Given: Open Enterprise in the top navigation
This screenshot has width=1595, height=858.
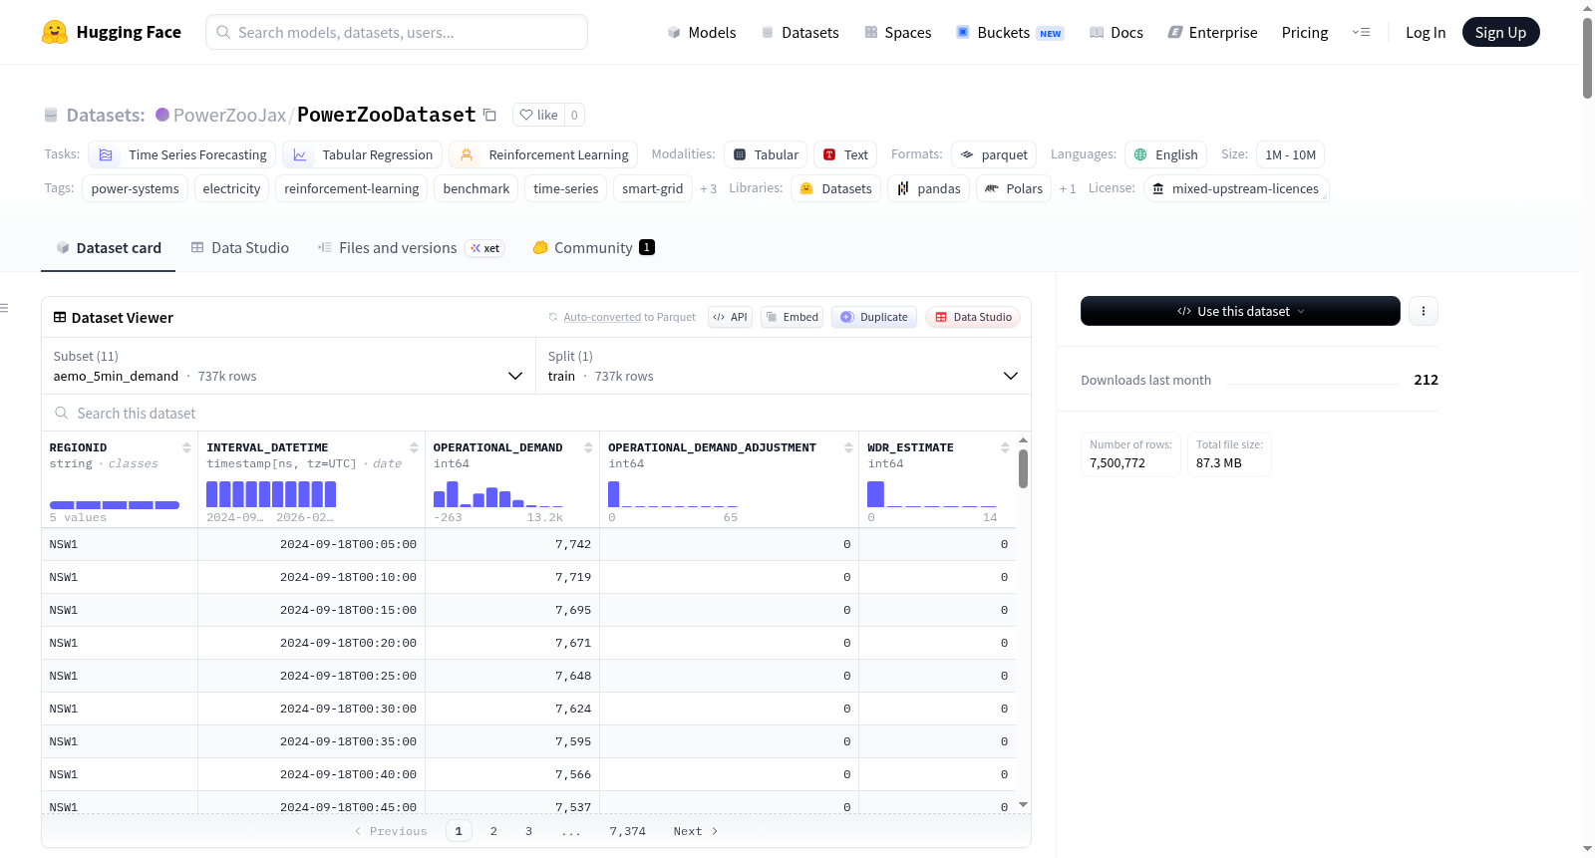Looking at the screenshot, I should (x=1212, y=33).
